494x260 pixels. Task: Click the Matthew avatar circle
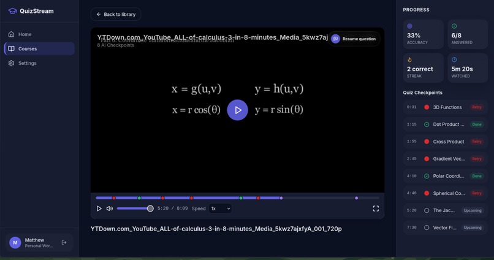tap(15, 243)
